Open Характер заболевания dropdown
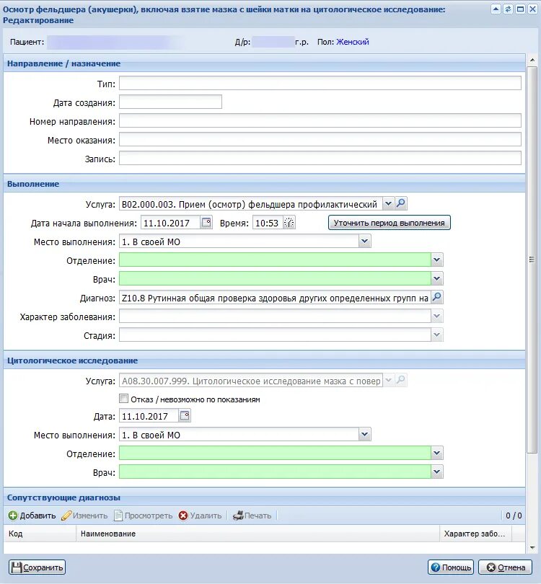This screenshot has width=541, height=584. (436, 317)
